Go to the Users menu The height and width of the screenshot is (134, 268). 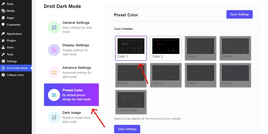pyautogui.click(x=16, y=47)
